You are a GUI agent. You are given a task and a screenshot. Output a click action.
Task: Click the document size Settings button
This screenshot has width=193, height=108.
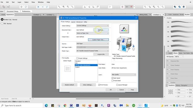click(x=101, y=30)
